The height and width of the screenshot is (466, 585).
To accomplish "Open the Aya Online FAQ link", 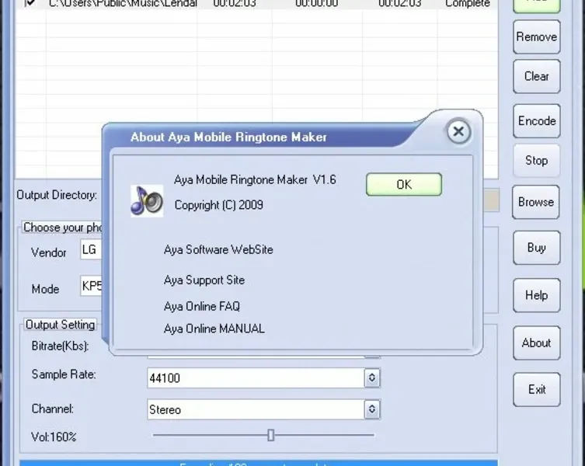I will pyautogui.click(x=202, y=306).
